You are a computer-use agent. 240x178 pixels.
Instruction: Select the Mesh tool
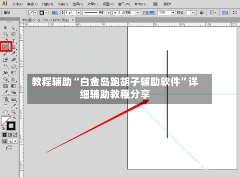pos(5,86)
